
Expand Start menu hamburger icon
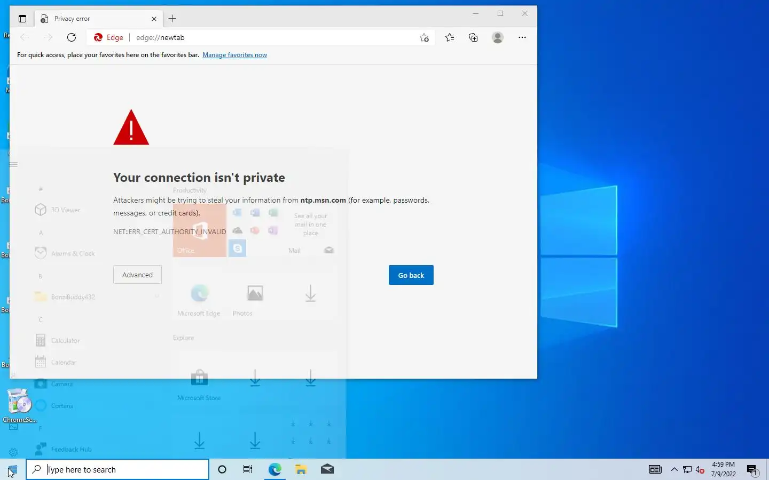coord(13,165)
